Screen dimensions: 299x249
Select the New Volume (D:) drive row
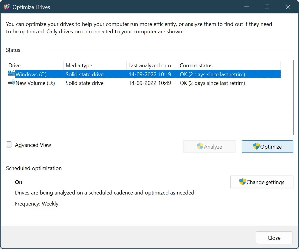tap(144, 83)
